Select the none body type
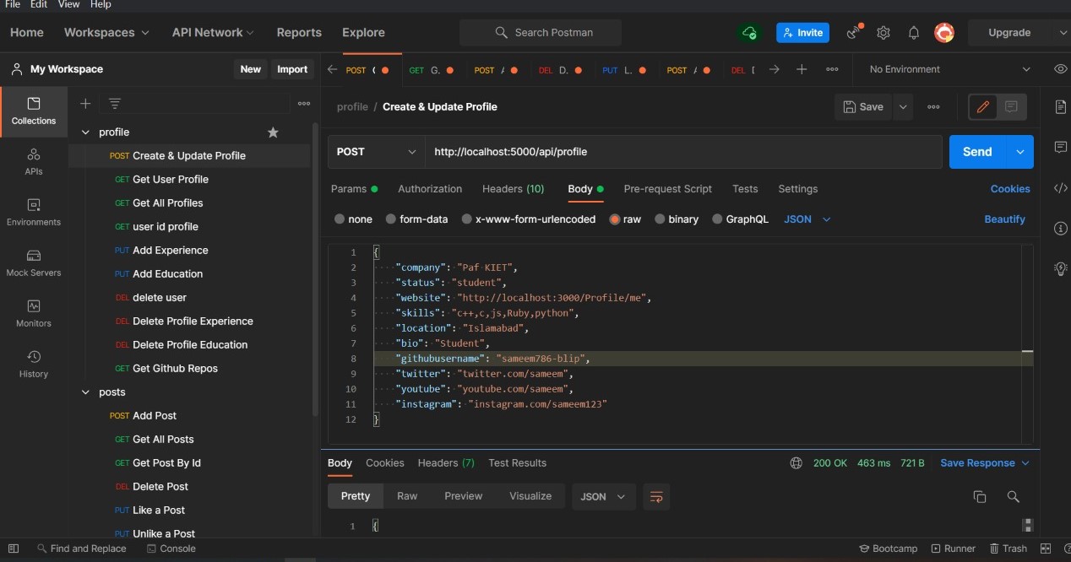Image resolution: width=1071 pixels, height=562 pixels. coord(353,219)
